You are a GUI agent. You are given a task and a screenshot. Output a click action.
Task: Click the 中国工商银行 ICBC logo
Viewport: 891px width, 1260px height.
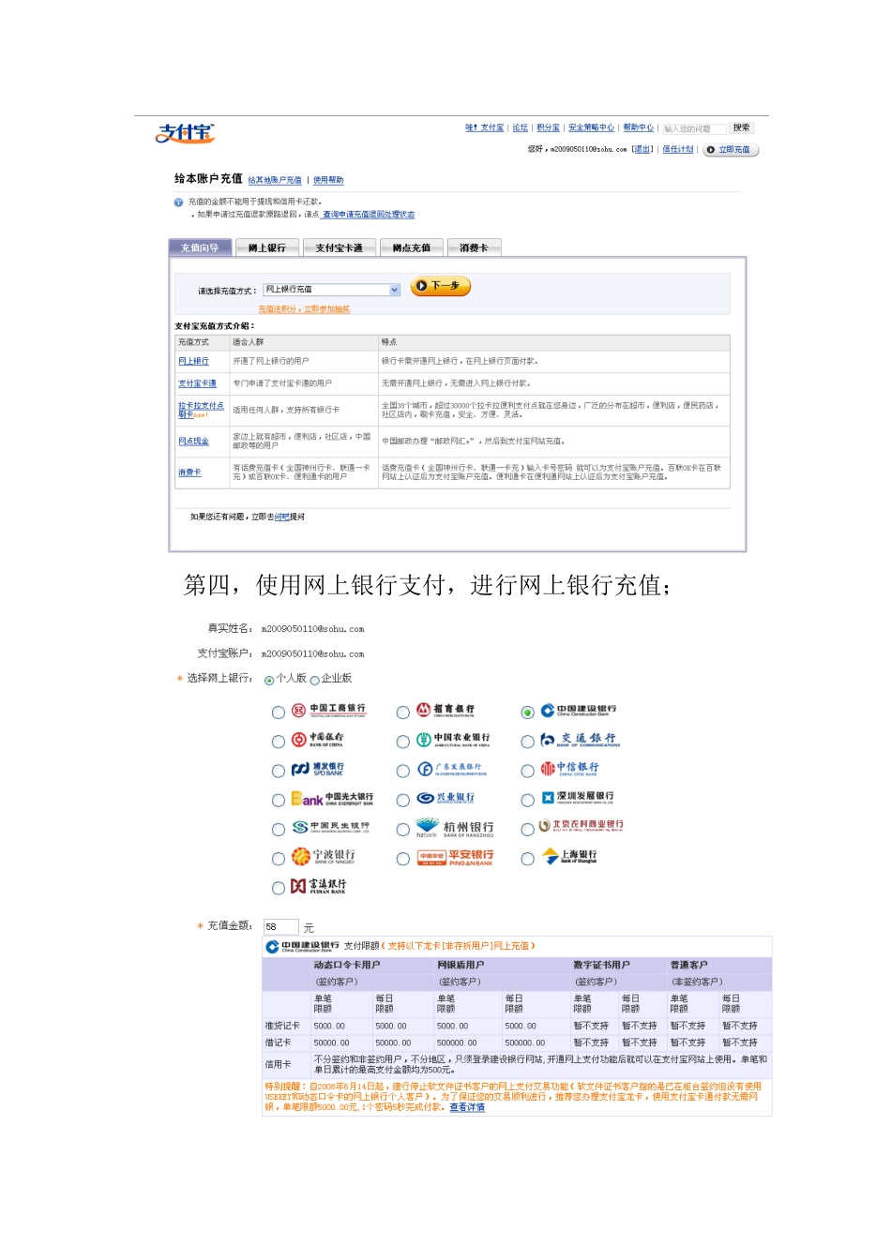coord(328,711)
